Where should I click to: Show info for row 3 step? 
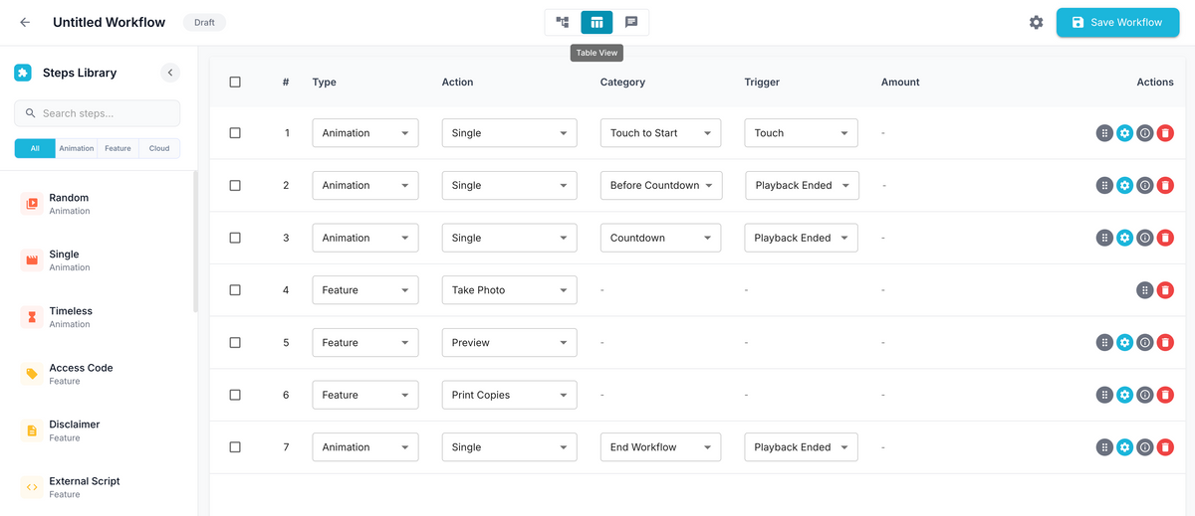click(x=1145, y=238)
